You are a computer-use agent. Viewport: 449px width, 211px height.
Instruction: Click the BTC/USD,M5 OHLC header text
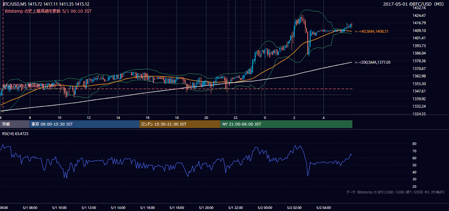(x=46, y=4)
